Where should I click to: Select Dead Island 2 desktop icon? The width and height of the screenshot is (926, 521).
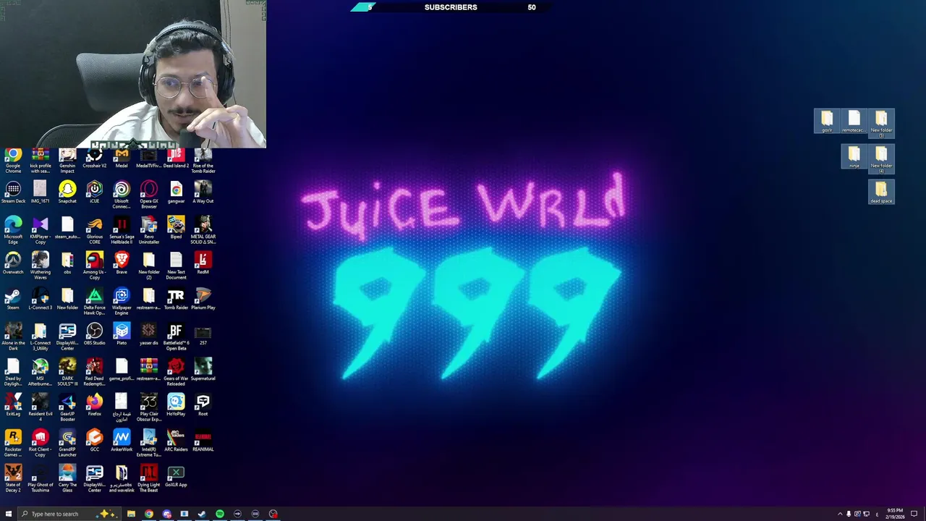pos(176,159)
